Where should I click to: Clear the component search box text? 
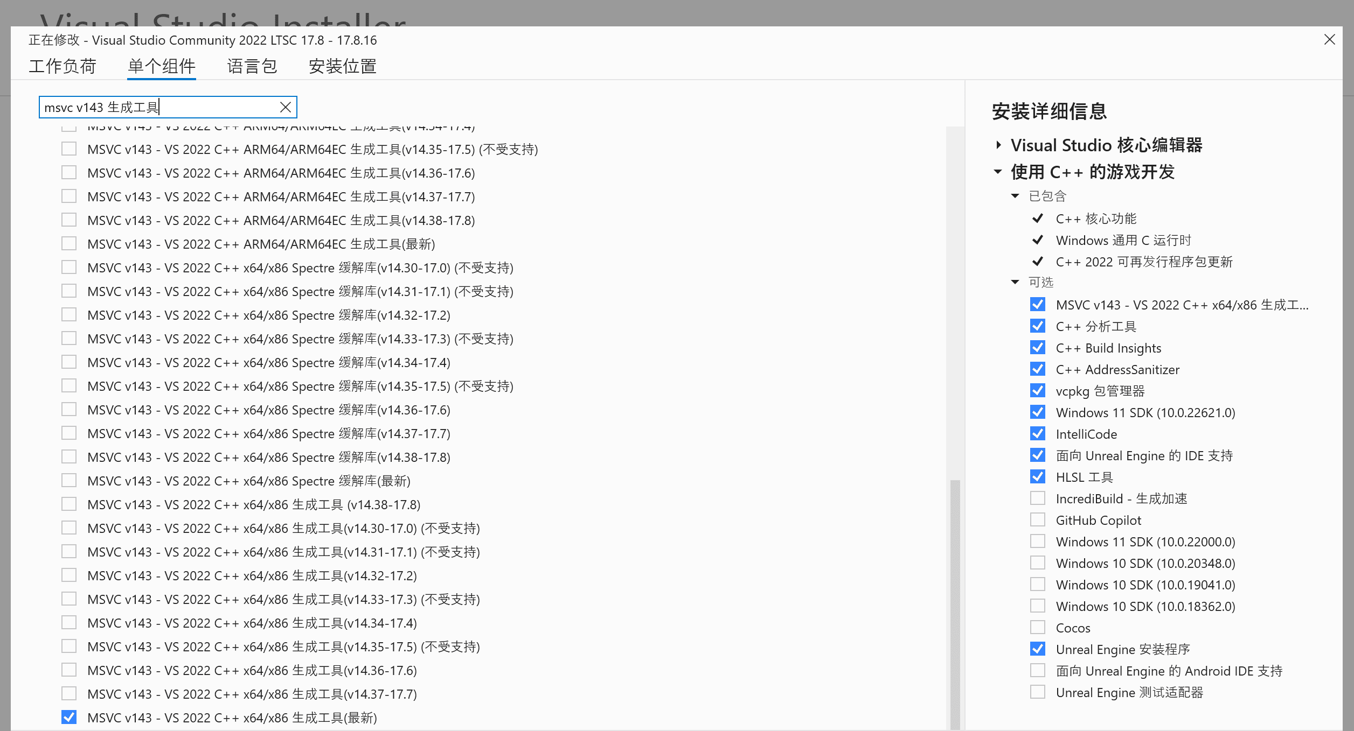coord(286,107)
